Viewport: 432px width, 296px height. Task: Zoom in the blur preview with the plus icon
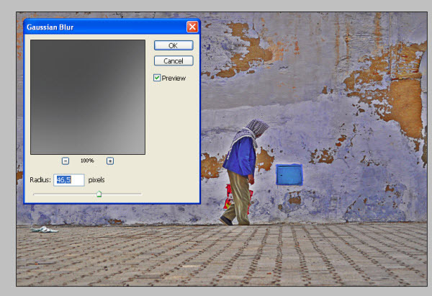(110, 161)
